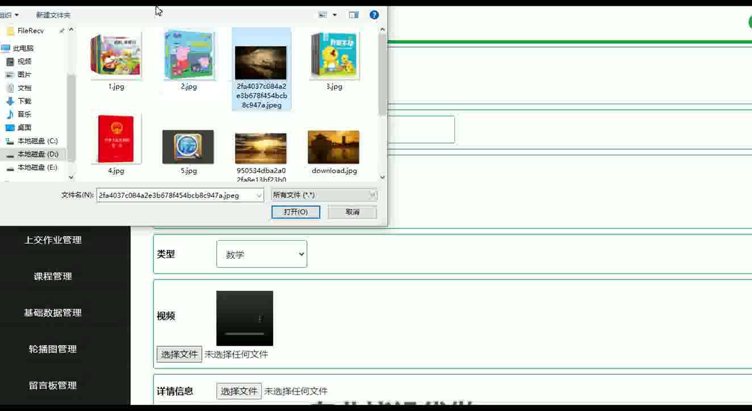752x411 pixels.
Task: Open the 文档 folder in navigation pane
Action: tap(24, 88)
